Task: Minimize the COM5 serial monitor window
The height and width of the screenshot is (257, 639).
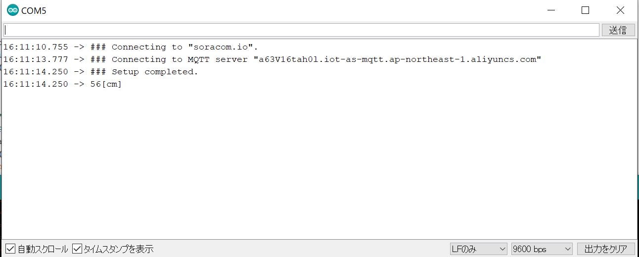Action: [x=551, y=10]
